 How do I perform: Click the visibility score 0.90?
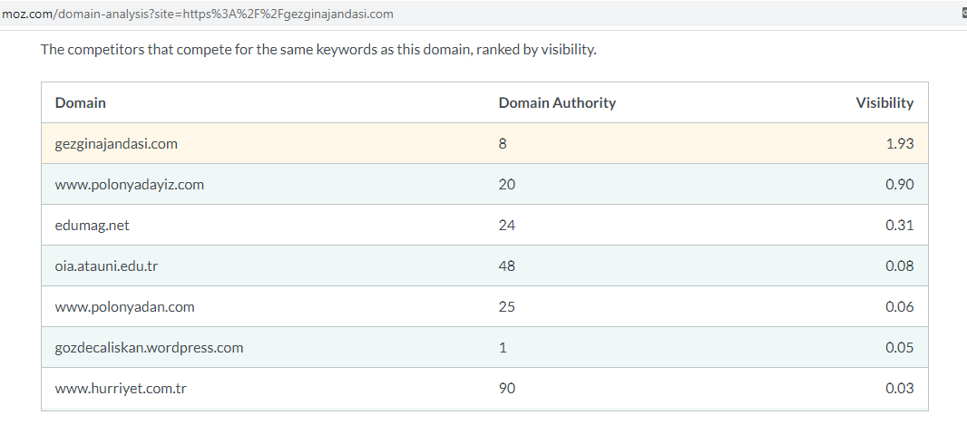[899, 184]
